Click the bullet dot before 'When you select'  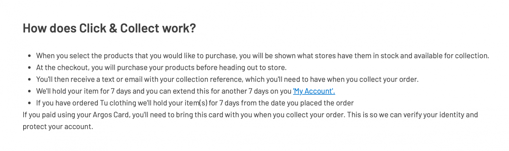pyautogui.click(x=29, y=56)
